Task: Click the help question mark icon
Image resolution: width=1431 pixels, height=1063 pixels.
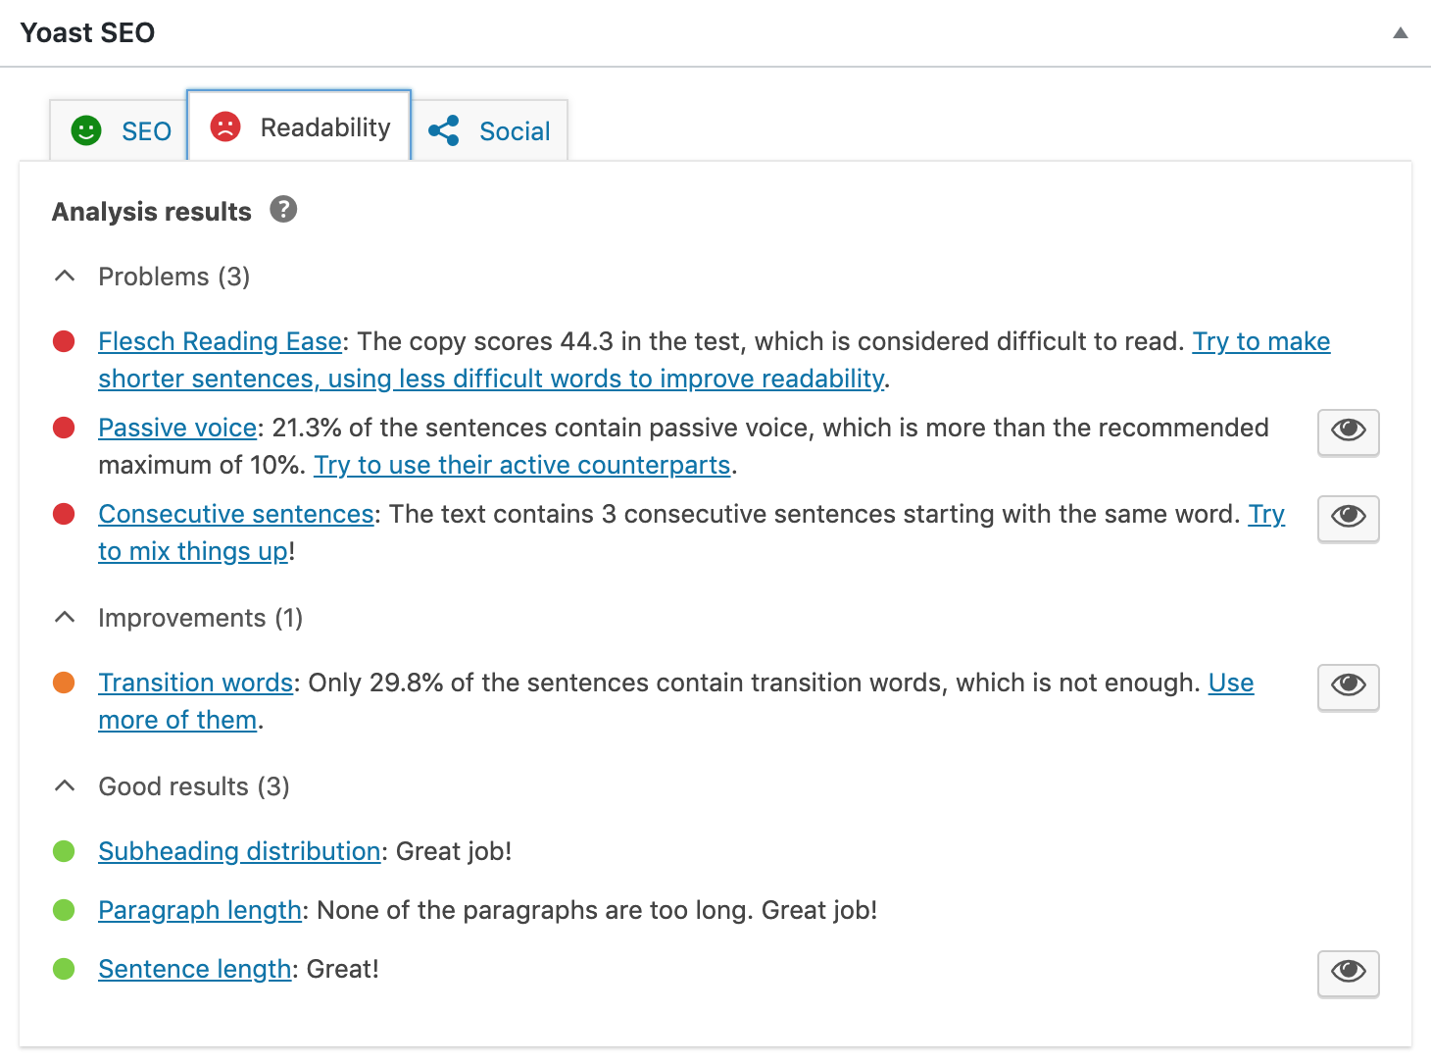Action: tap(283, 209)
